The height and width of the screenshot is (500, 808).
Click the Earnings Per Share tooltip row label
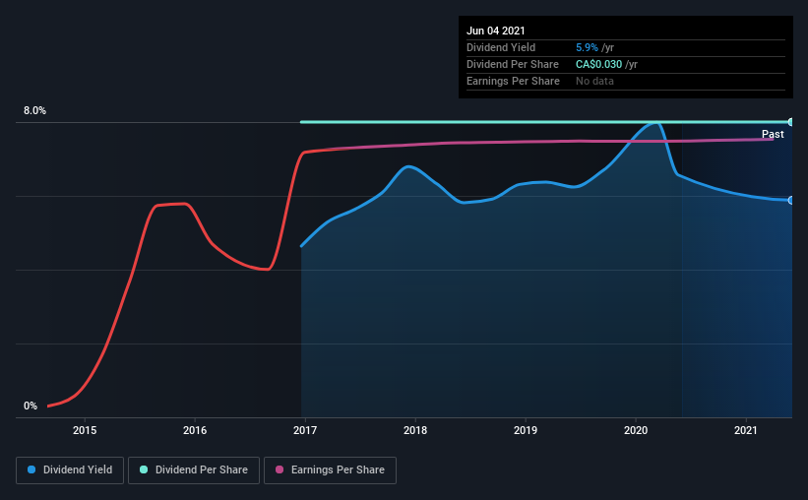514,81
